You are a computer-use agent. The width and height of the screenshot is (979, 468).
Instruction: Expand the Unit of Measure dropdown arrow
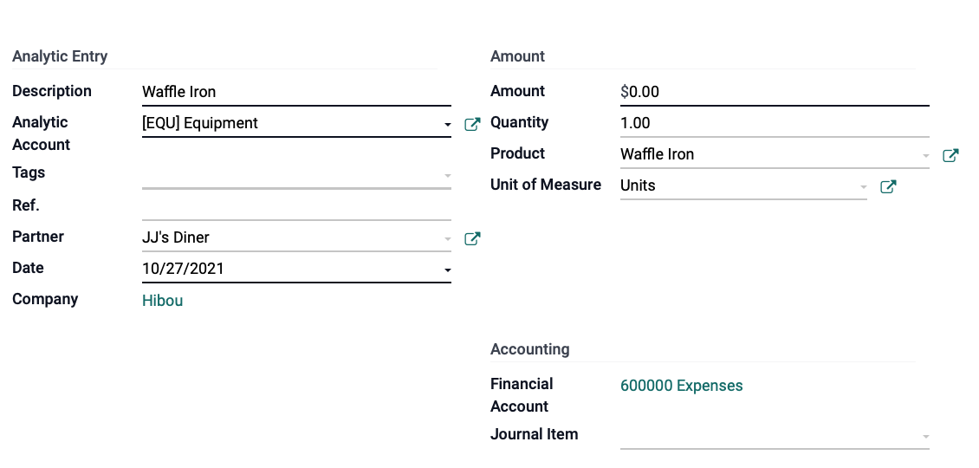click(x=863, y=187)
